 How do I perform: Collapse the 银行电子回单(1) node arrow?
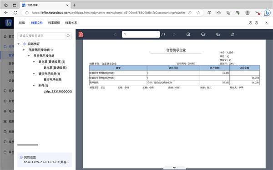34,73
